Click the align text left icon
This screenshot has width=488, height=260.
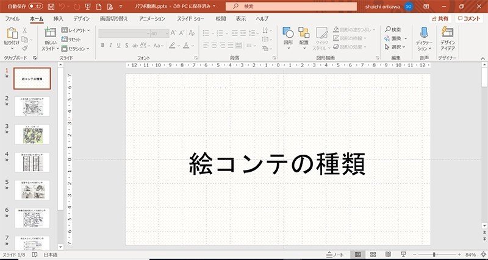pos(206,45)
